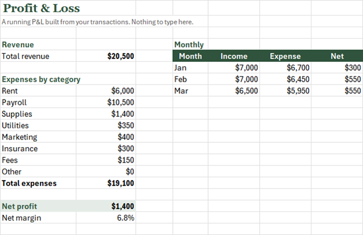
Task: Click the Month column header
Action: click(190, 56)
